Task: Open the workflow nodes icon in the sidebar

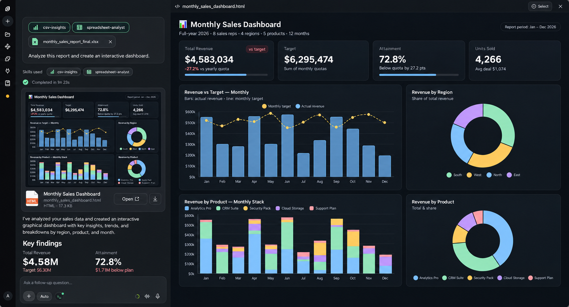Action: pos(7,47)
